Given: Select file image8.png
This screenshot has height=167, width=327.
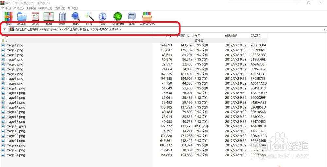Looking at the screenshot, I should (14, 79).
